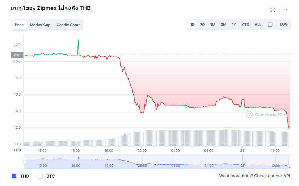The width and height of the screenshot is (299, 186).
Task: Switch to the Candle Chart tab
Action: coord(68,25)
